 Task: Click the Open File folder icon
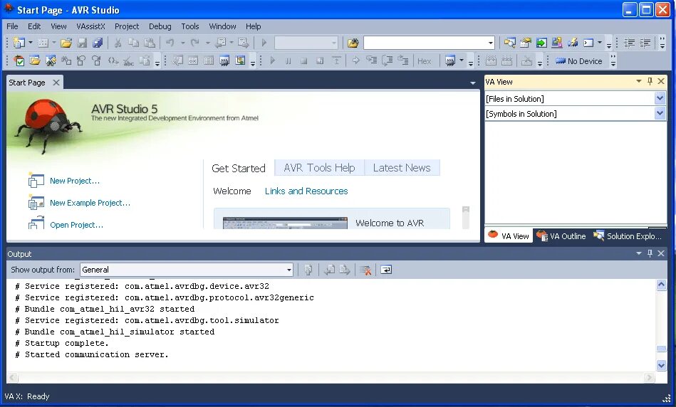coord(66,43)
